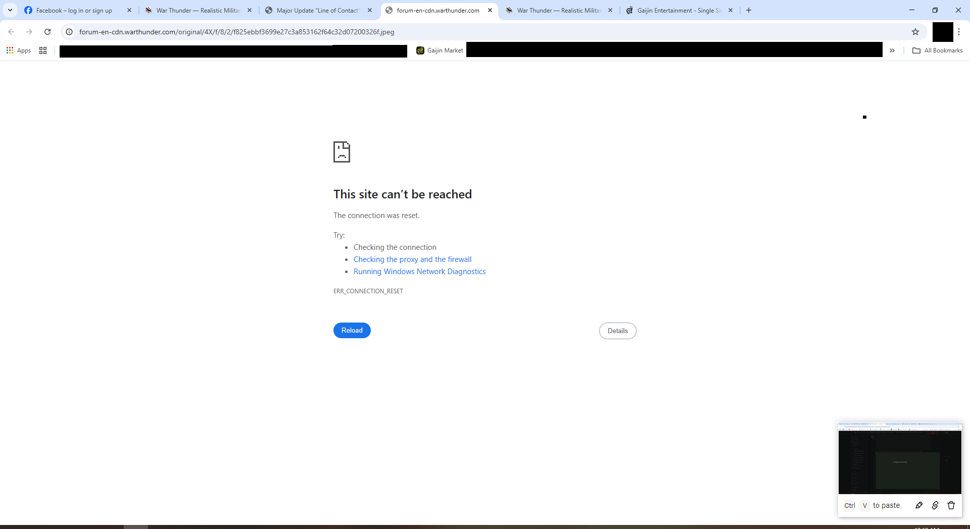Open Running Windows Network Diagnostics link
This screenshot has height=529, width=970.
(x=419, y=272)
